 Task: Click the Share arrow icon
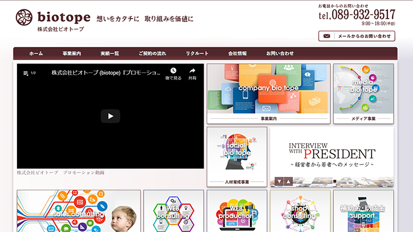(x=193, y=70)
